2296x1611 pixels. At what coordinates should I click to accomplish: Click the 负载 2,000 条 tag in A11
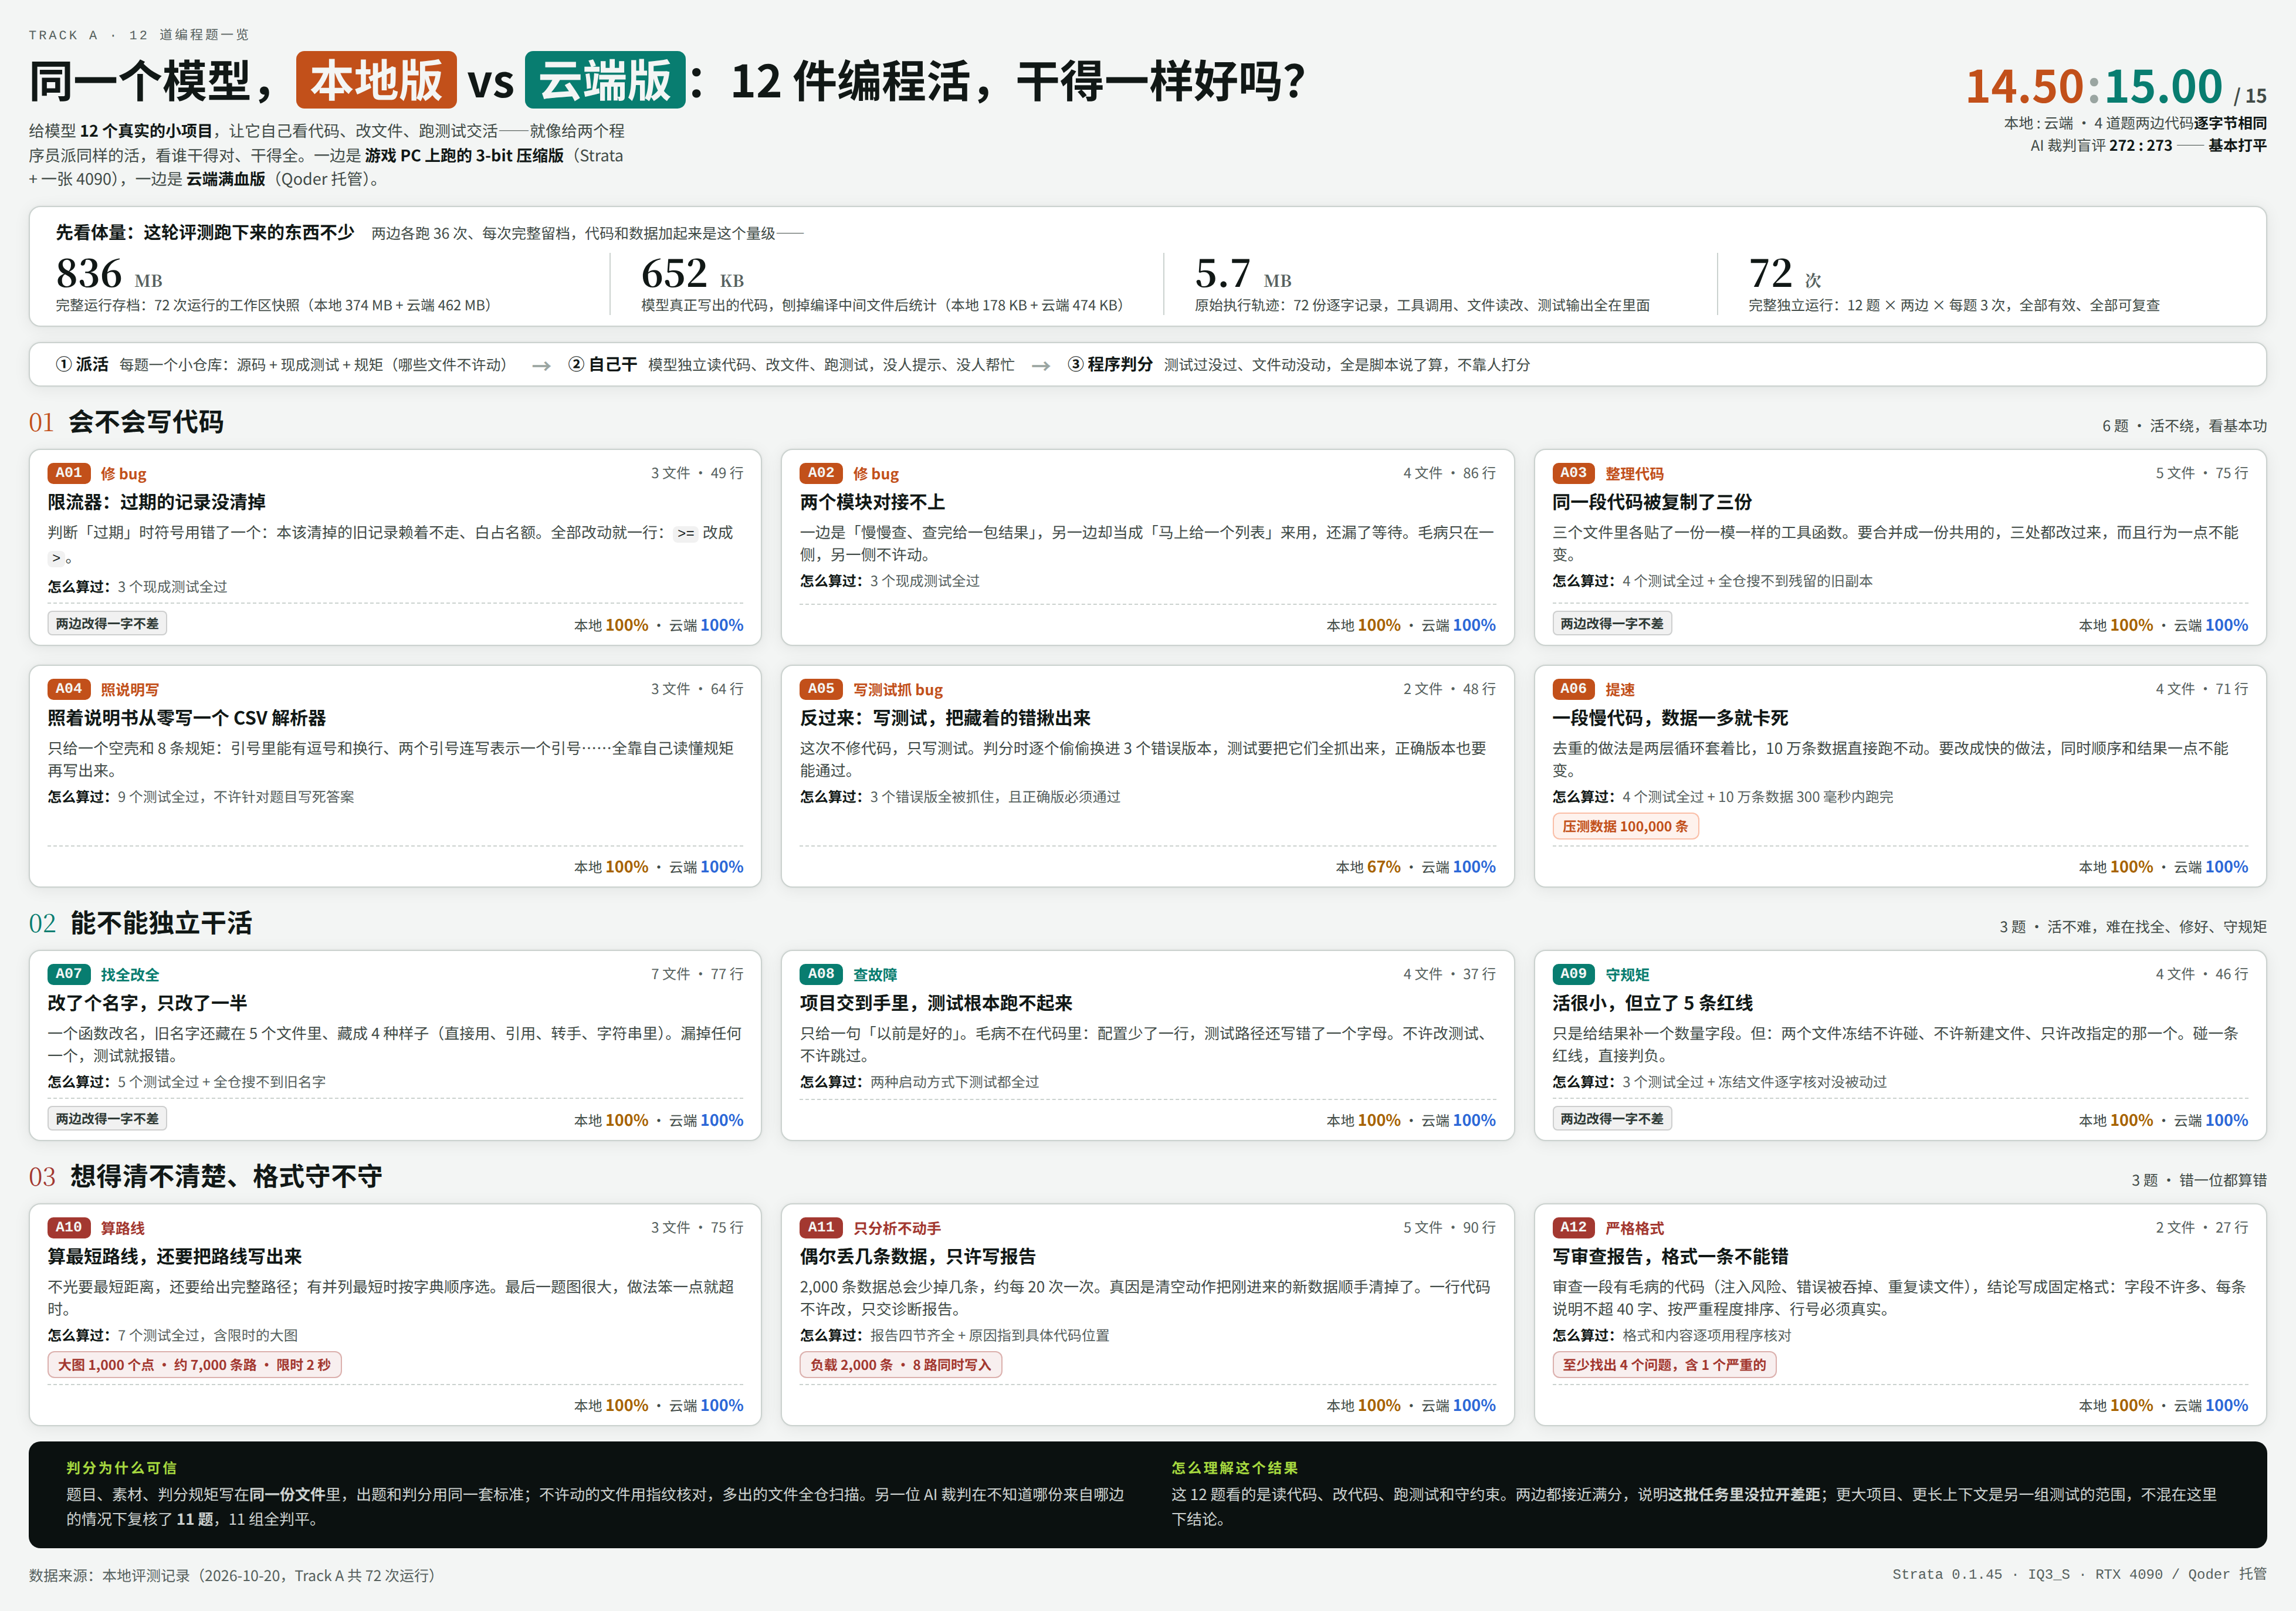point(901,1365)
